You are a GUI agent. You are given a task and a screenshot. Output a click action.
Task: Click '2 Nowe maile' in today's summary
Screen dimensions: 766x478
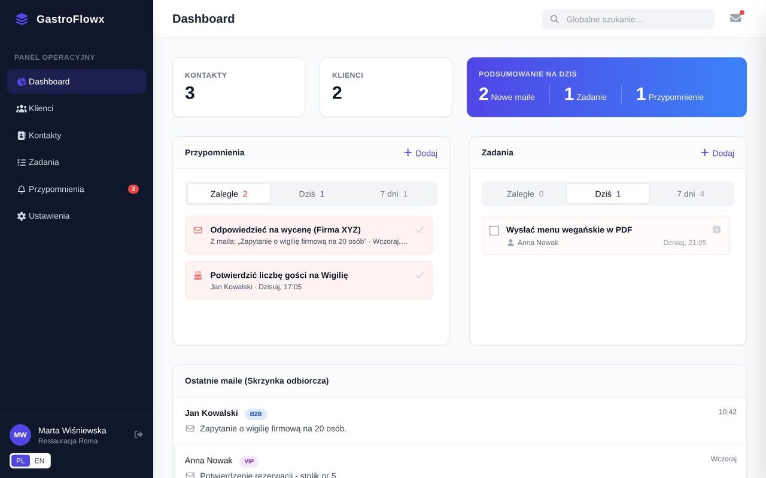tap(507, 94)
